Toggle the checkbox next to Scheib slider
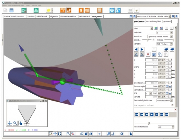The image size is (181, 140). (x=154, y=40)
